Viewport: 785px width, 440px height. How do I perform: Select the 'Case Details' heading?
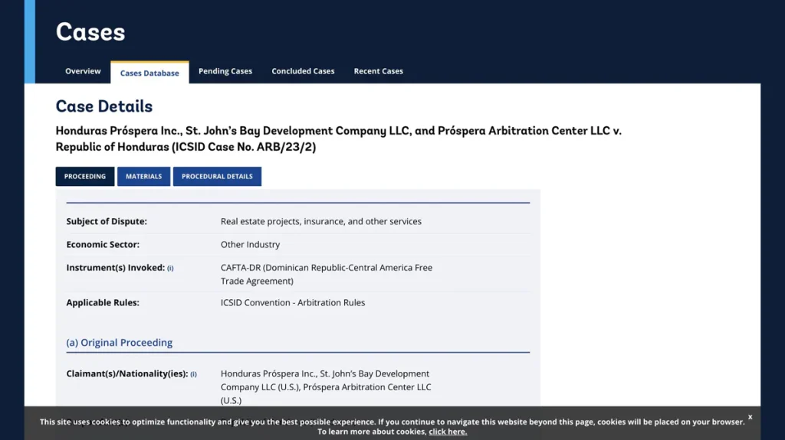[x=104, y=106]
